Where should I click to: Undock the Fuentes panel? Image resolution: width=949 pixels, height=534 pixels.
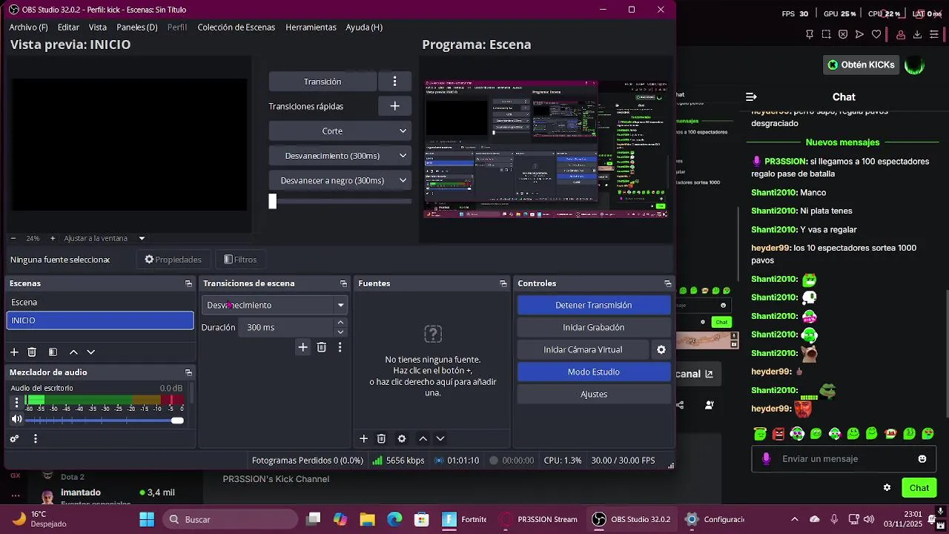click(503, 283)
